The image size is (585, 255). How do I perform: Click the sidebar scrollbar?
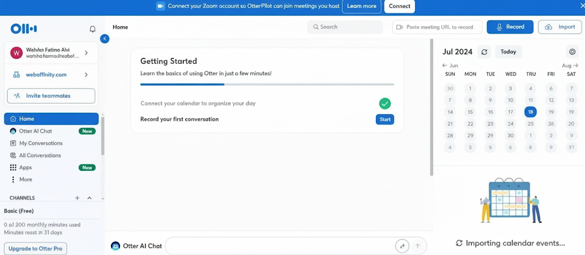tap(103, 135)
